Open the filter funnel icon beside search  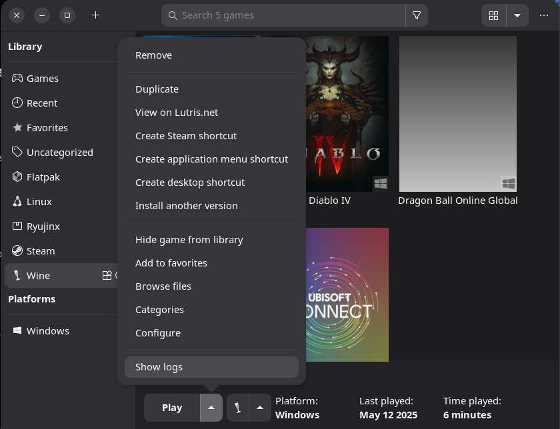click(417, 15)
